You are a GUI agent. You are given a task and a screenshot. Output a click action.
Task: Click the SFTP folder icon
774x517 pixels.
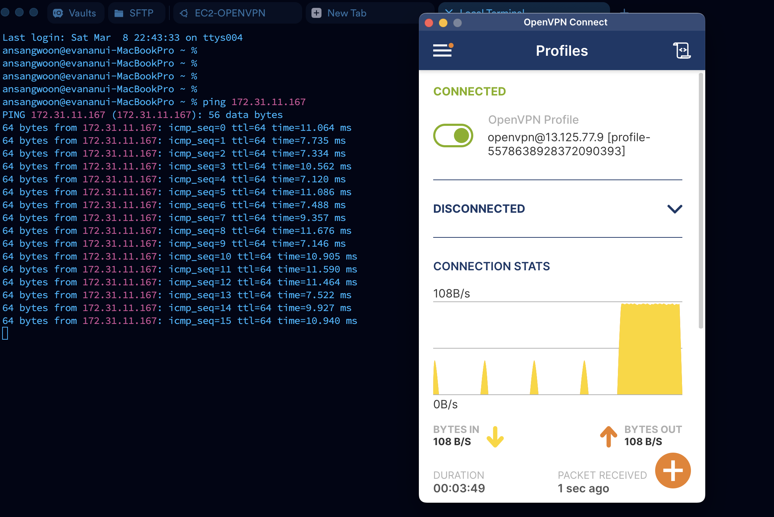point(119,13)
